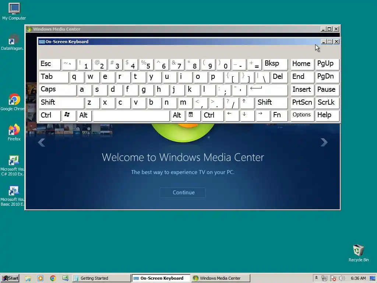Viewport: 377px width, 283px height.
Task: Click the volume speaker tray icon
Action: tap(342, 279)
